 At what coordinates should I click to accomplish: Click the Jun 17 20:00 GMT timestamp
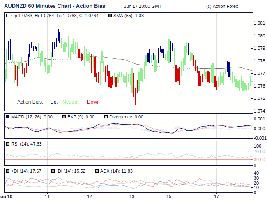tap(143, 6)
